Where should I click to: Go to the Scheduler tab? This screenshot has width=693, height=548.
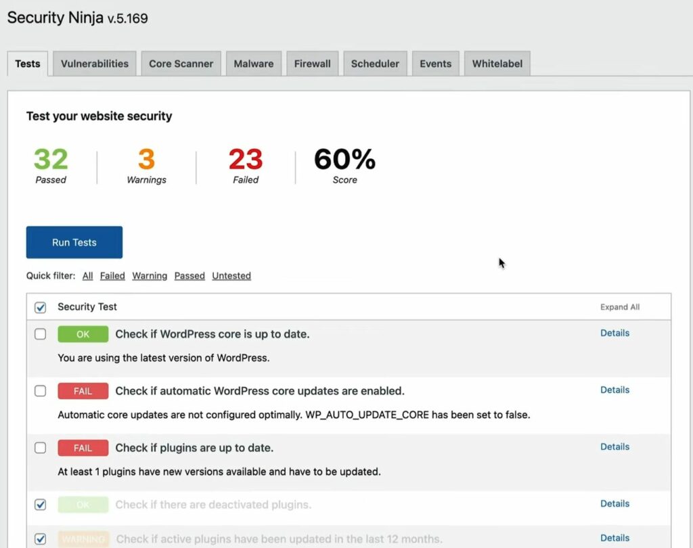(x=375, y=64)
